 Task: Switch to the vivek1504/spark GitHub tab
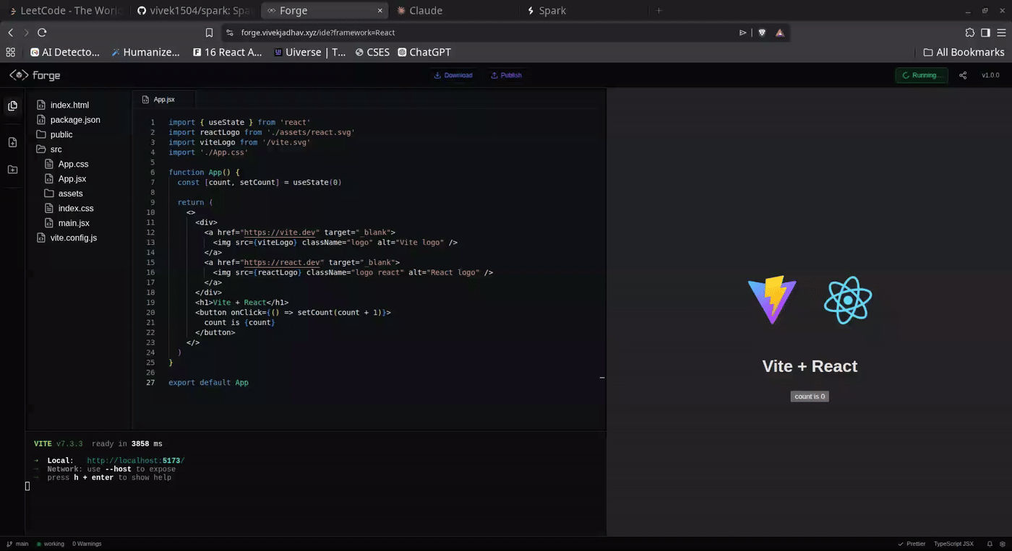tap(195, 11)
